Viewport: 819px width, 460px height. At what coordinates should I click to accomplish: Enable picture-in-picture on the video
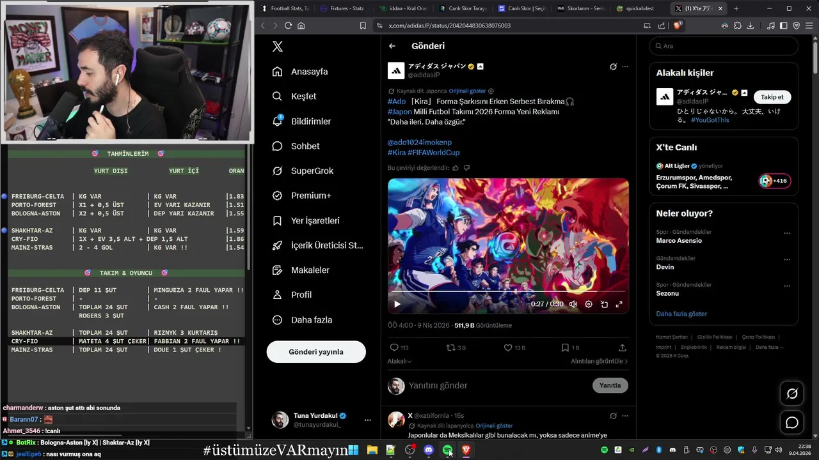(x=604, y=304)
